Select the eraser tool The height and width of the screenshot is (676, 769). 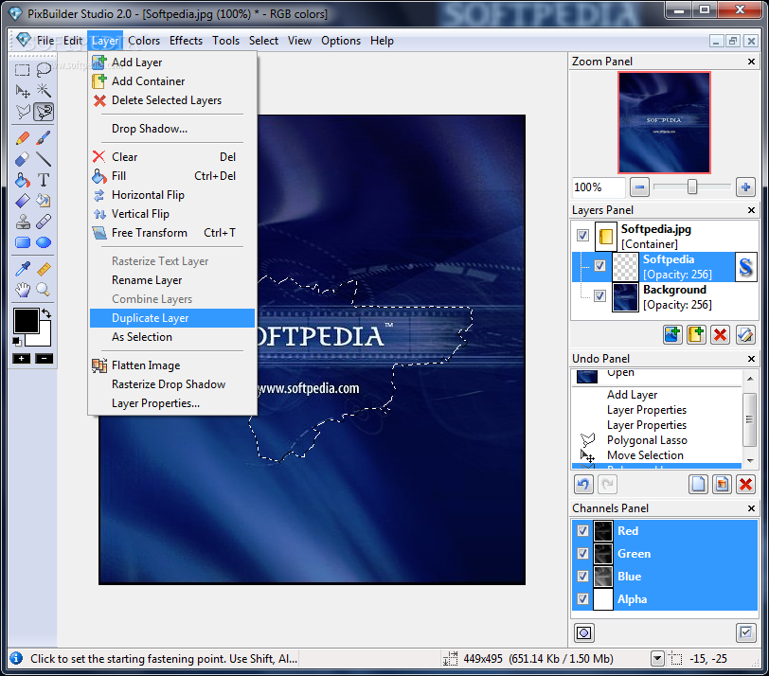[x=22, y=159]
